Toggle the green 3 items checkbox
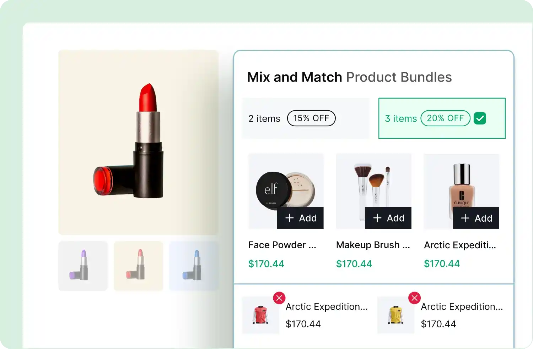 [480, 118]
